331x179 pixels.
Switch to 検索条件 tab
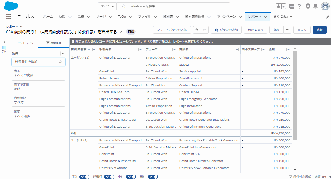(54, 43)
